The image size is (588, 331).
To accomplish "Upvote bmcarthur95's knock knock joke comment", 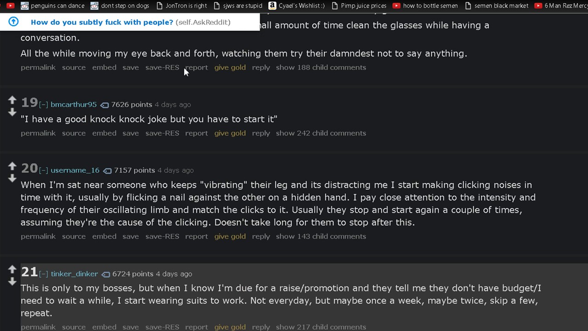I will [x=12, y=100].
